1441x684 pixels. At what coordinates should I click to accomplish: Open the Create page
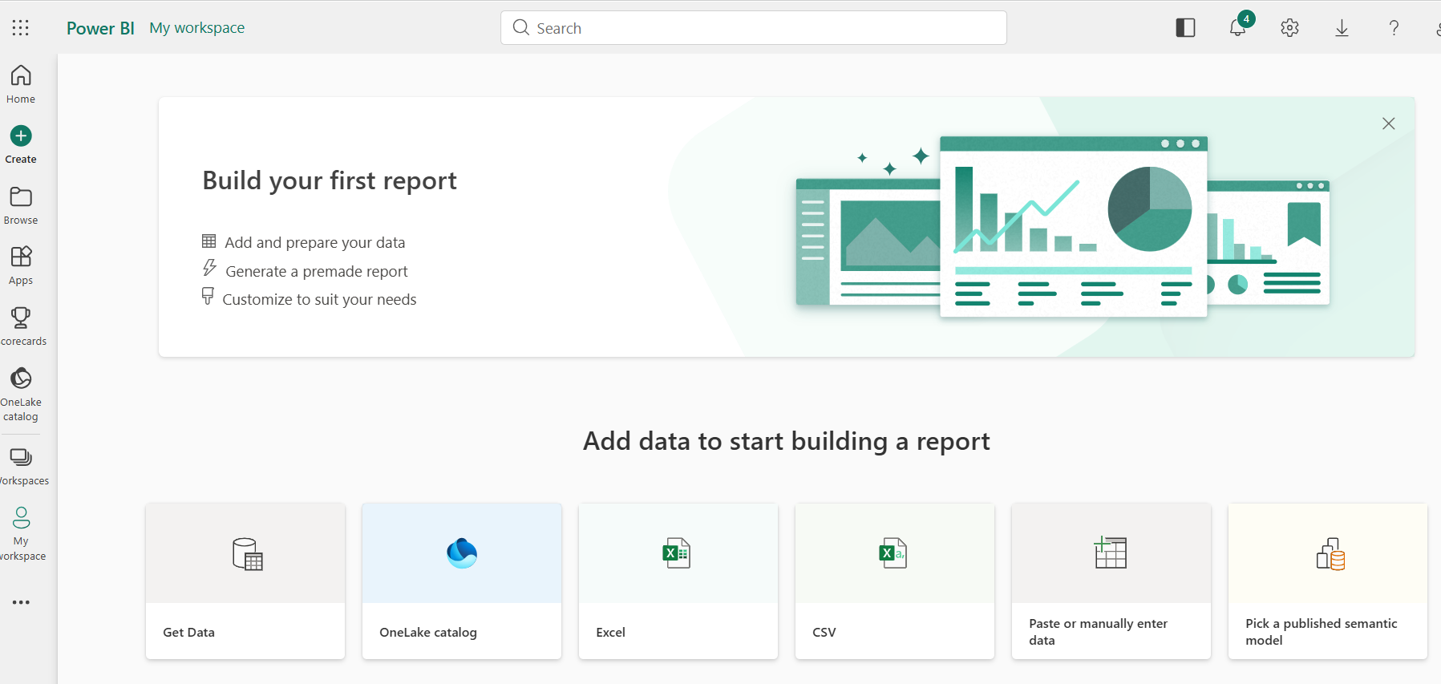[21, 145]
